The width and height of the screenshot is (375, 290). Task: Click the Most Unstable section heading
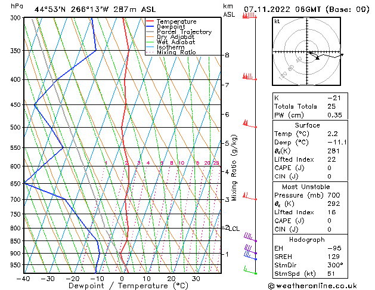306,187
